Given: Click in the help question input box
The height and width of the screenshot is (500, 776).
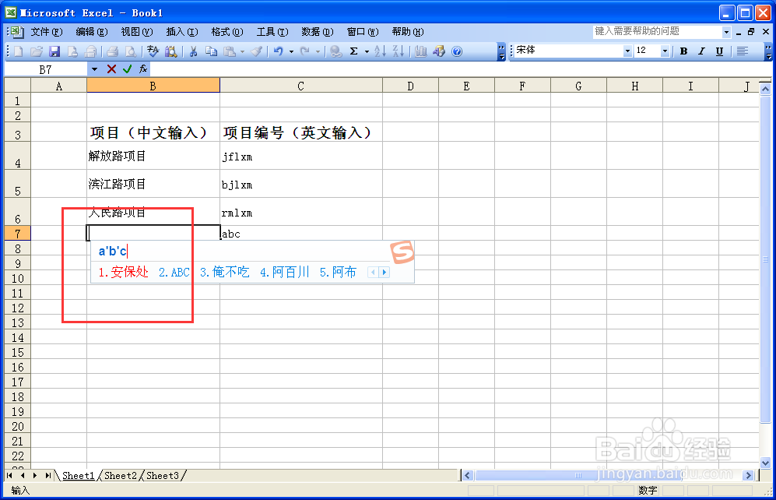Looking at the screenshot, I should tap(657, 32).
